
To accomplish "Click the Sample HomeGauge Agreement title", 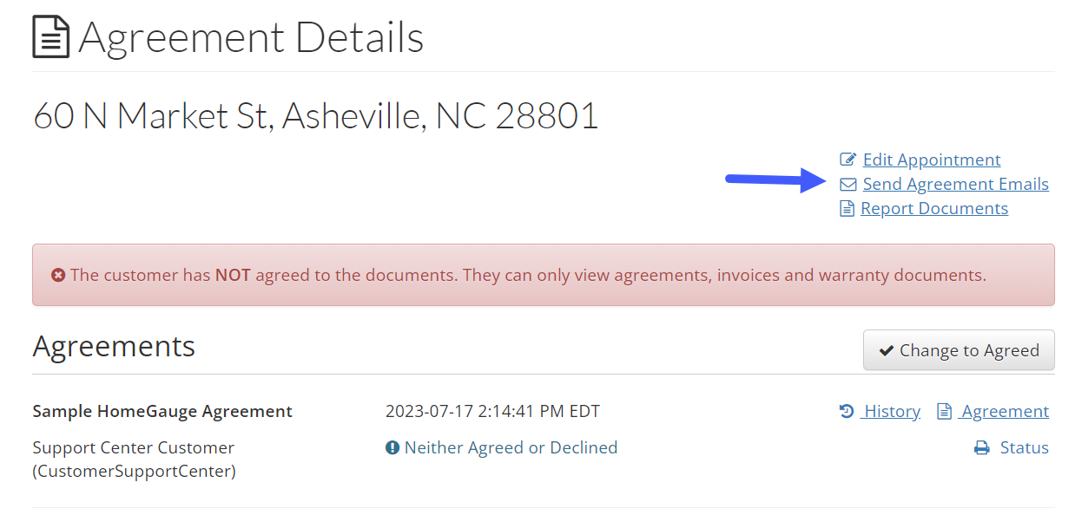I will pyautogui.click(x=162, y=411).
